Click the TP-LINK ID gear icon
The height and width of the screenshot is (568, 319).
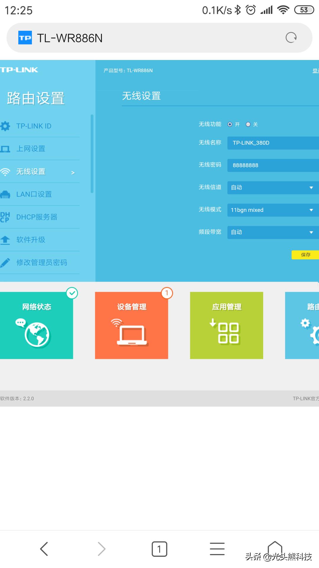click(x=5, y=126)
